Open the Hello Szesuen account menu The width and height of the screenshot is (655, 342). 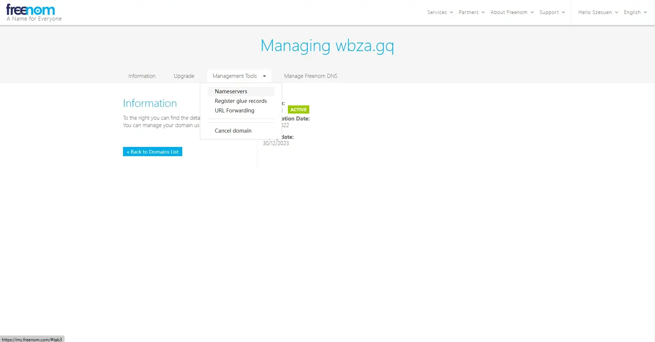click(598, 12)
